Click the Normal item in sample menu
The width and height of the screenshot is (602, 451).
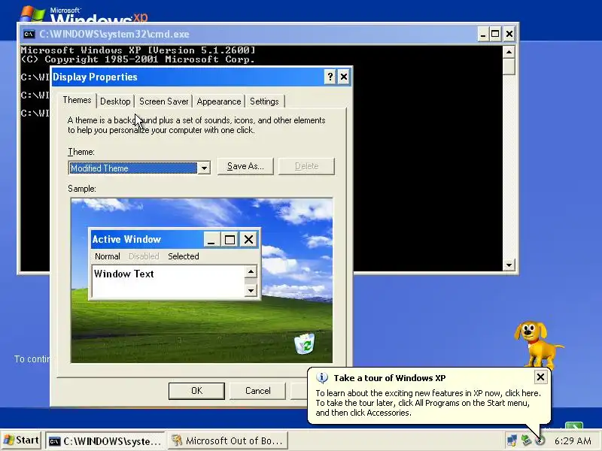108,256
